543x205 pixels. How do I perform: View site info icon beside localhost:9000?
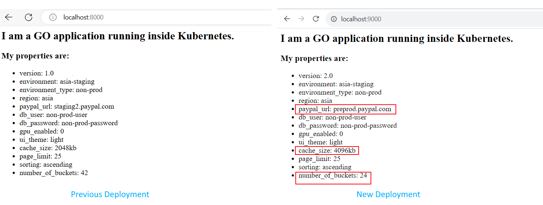tap(334, 19)
